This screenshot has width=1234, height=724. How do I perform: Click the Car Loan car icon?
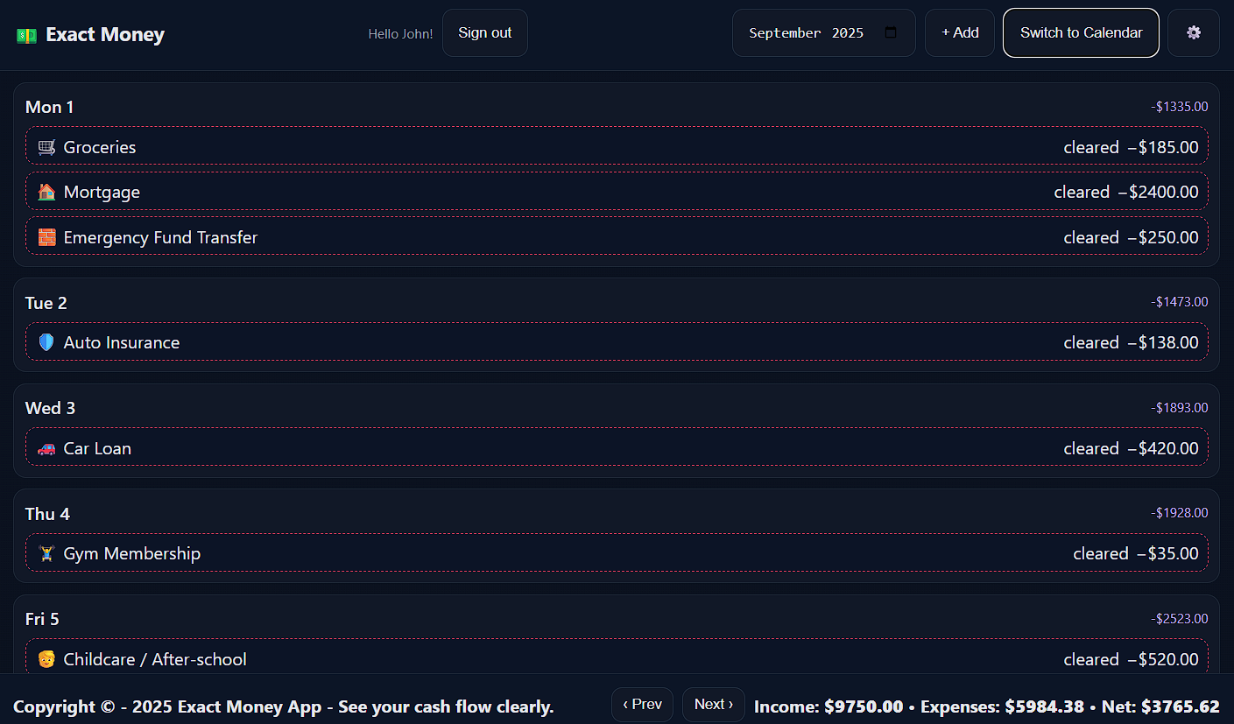tap(46, 448)
